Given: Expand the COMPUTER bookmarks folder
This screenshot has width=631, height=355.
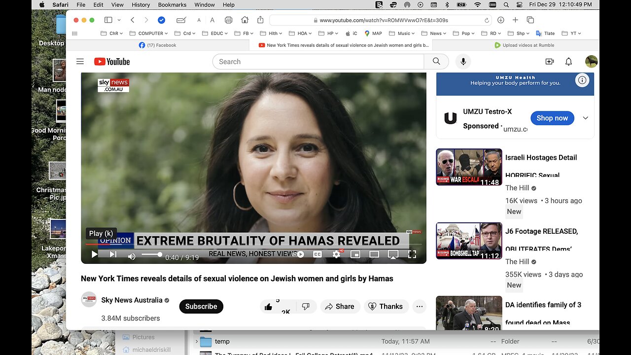Looking at the screenshot, I should [148, 34].
